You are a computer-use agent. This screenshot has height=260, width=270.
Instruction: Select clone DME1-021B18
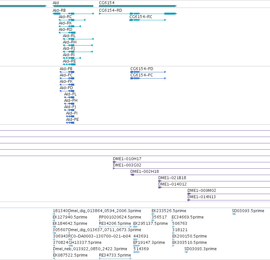click(x=172, y=178)
